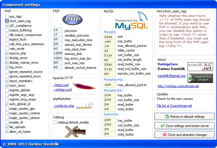Edit the log_errors_max_len field
217x148 pixels.
pos(58,58)
